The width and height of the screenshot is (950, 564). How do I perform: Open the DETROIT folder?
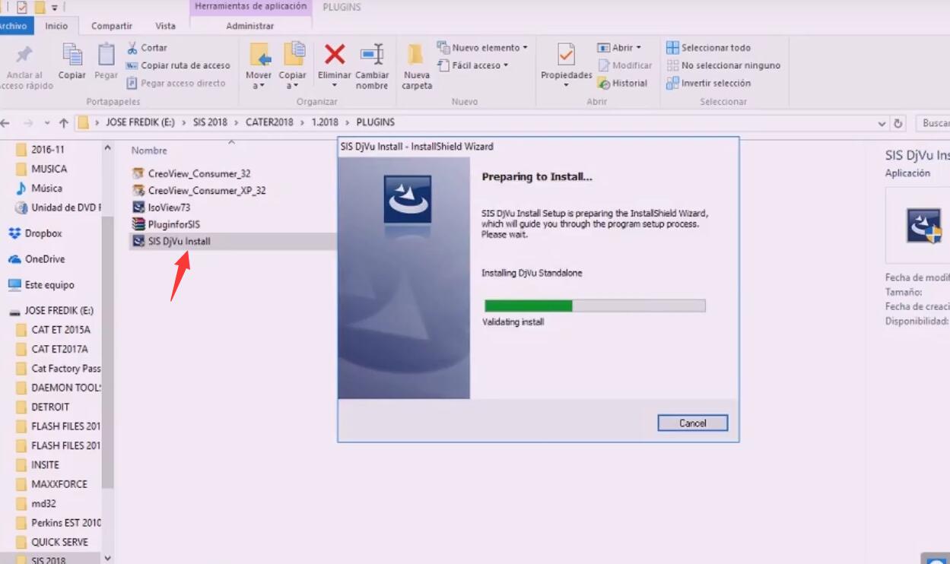[50, 407]
